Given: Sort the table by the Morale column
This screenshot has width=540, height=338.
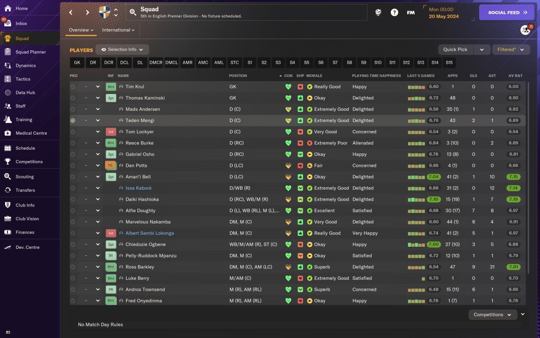Looking at the screenshot, I should pyautogui.click(x=314, y=76).
